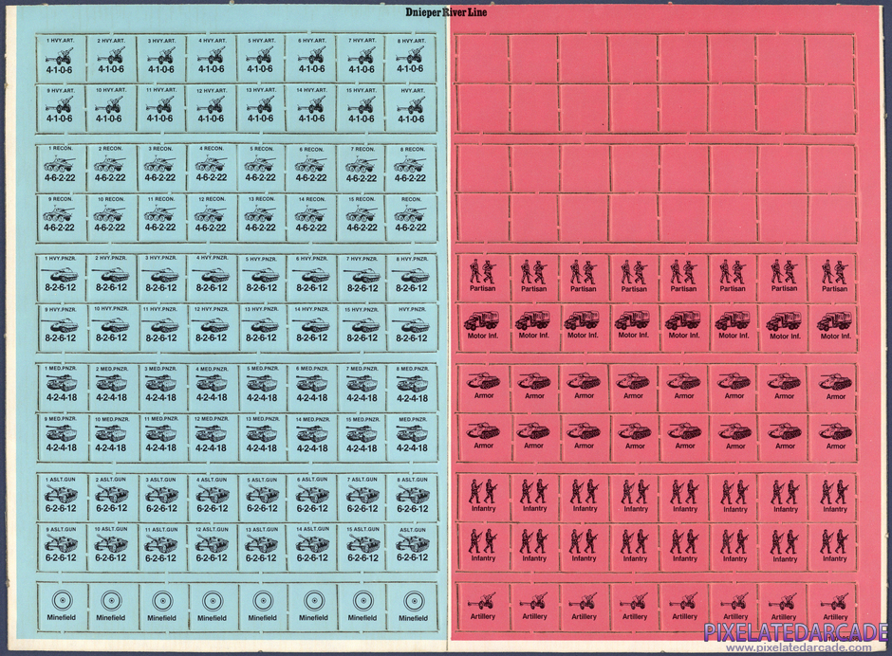Pick the 3 MED.PNZR. counter

[x=161, y=387]
